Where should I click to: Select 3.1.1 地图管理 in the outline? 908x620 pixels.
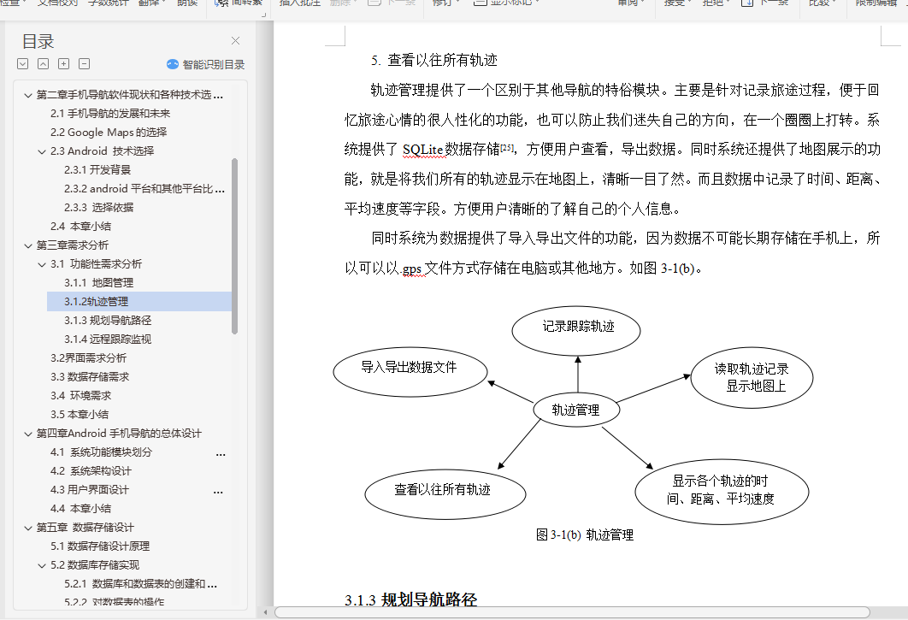[x=98, y=283]
